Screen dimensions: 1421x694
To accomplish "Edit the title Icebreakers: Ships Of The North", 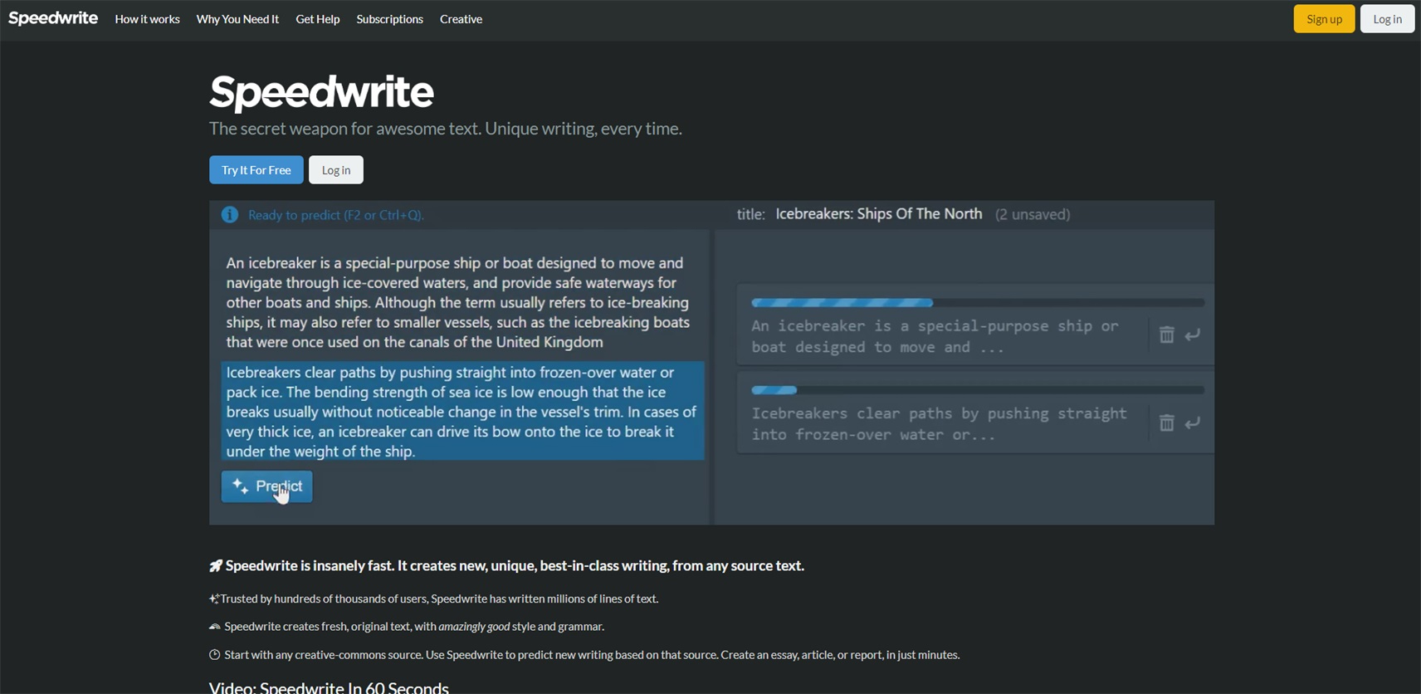I will pos(879,214).
